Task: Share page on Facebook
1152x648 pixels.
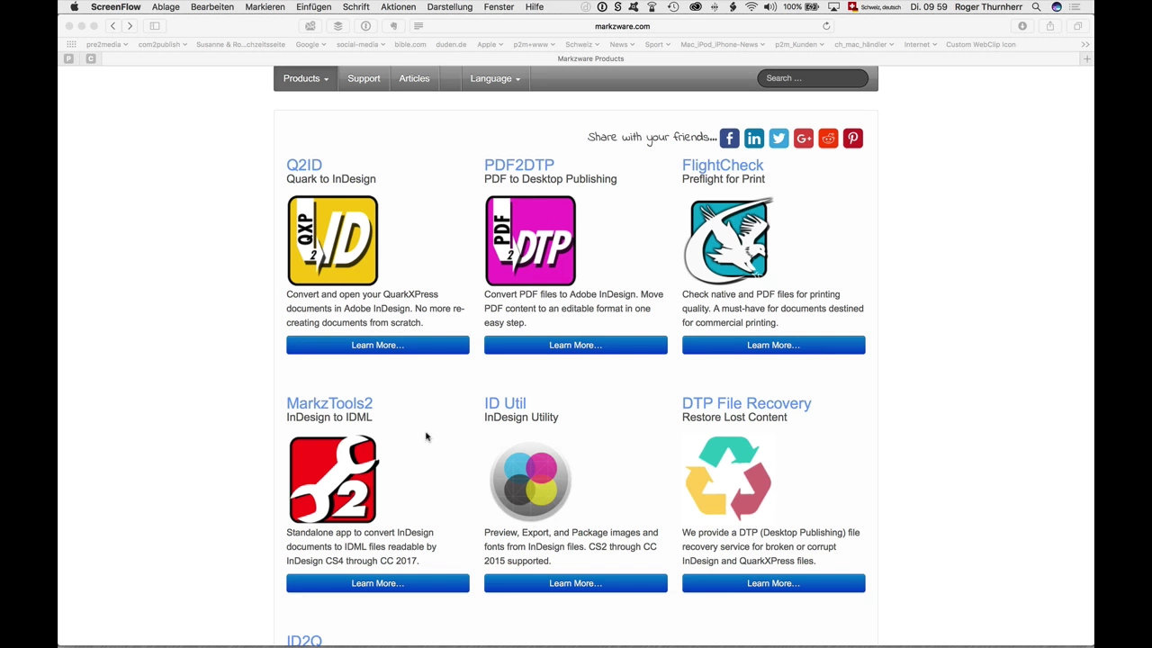Action: 729,138
